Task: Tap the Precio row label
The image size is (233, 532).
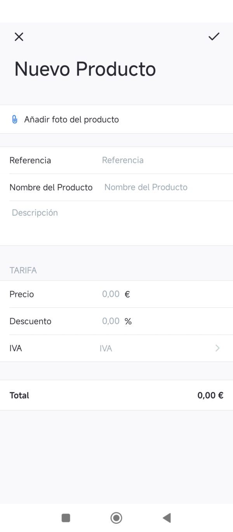Action: (x=22, y=294)
